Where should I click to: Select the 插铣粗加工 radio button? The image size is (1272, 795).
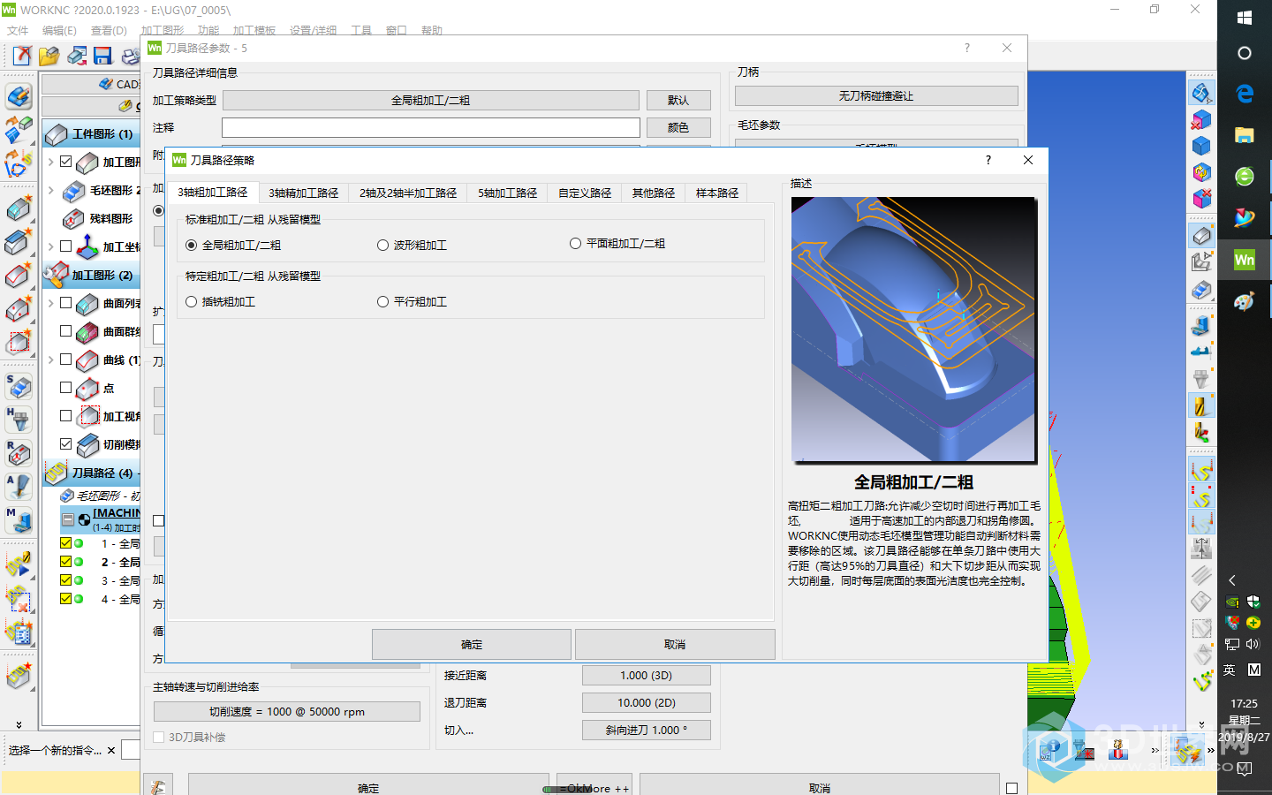pyautogui.click(x=192, y=302)
